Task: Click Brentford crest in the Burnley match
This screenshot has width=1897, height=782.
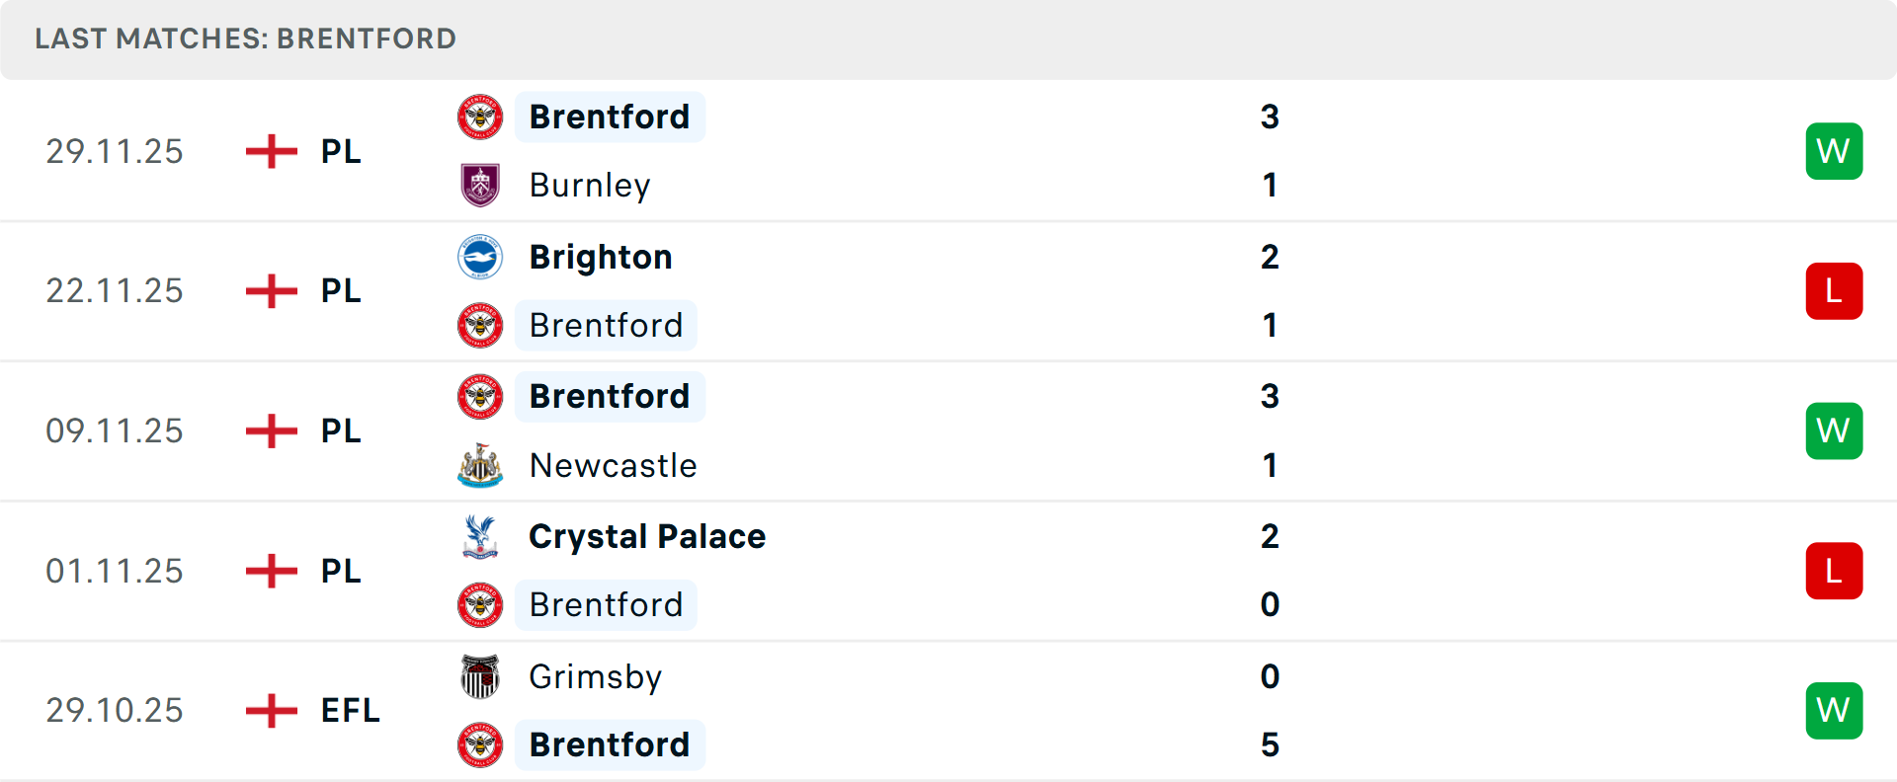Action: 480,117
